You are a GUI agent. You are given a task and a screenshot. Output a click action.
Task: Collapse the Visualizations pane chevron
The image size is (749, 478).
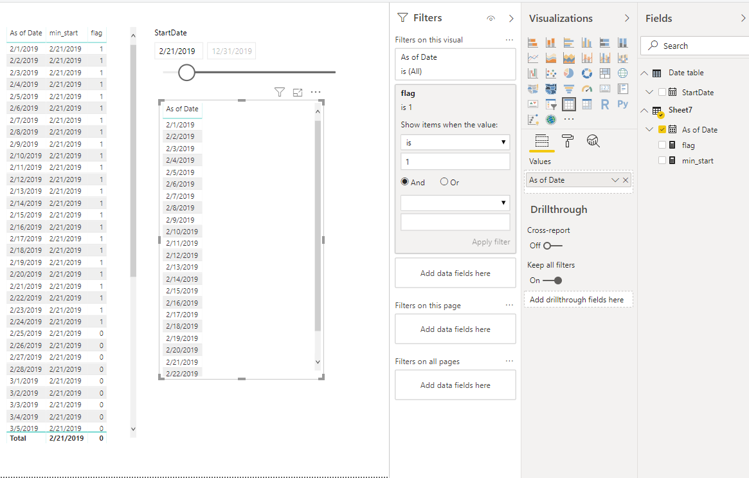[627, 18]
